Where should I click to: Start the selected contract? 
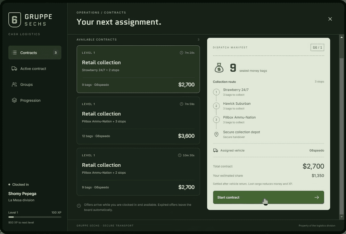[x=268, y=197]
